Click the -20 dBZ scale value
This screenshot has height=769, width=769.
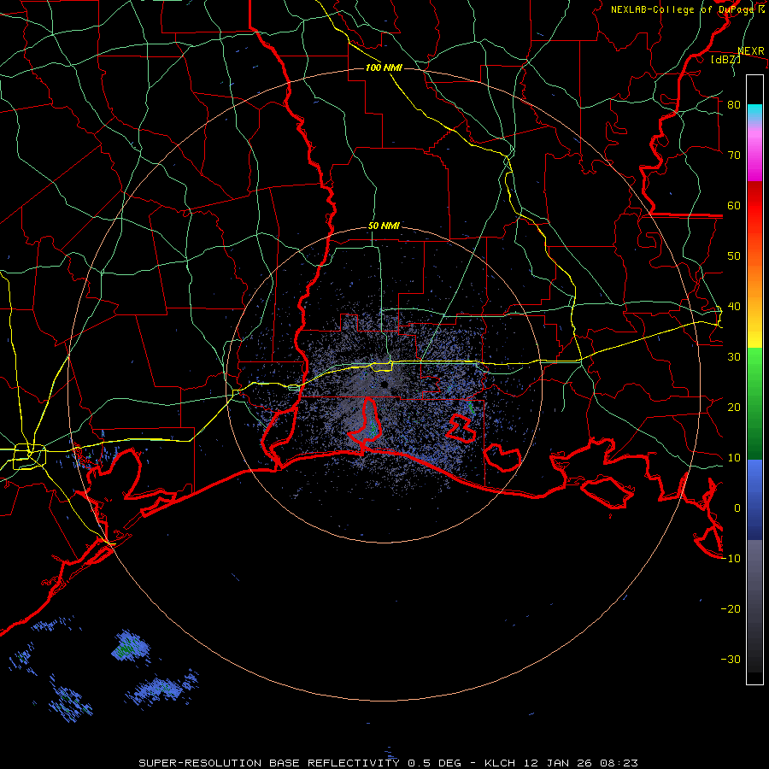731,609
